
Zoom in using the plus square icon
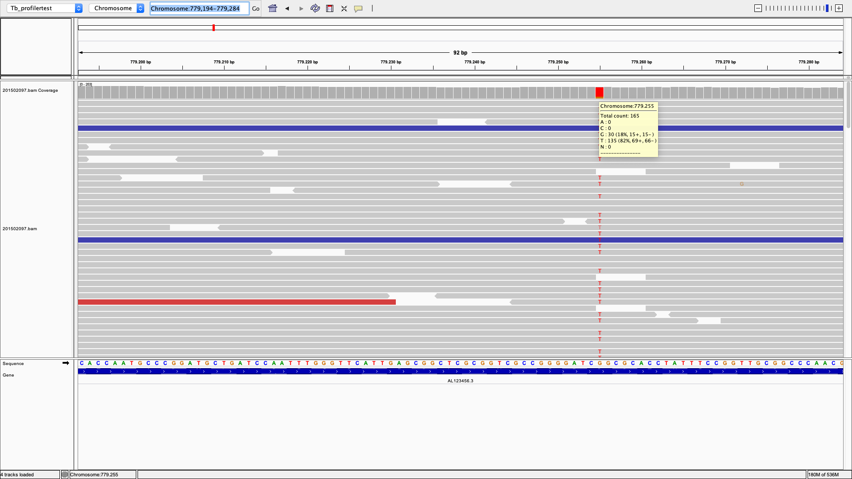point(839,8)
